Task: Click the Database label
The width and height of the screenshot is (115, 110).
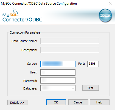Action: 30,88
